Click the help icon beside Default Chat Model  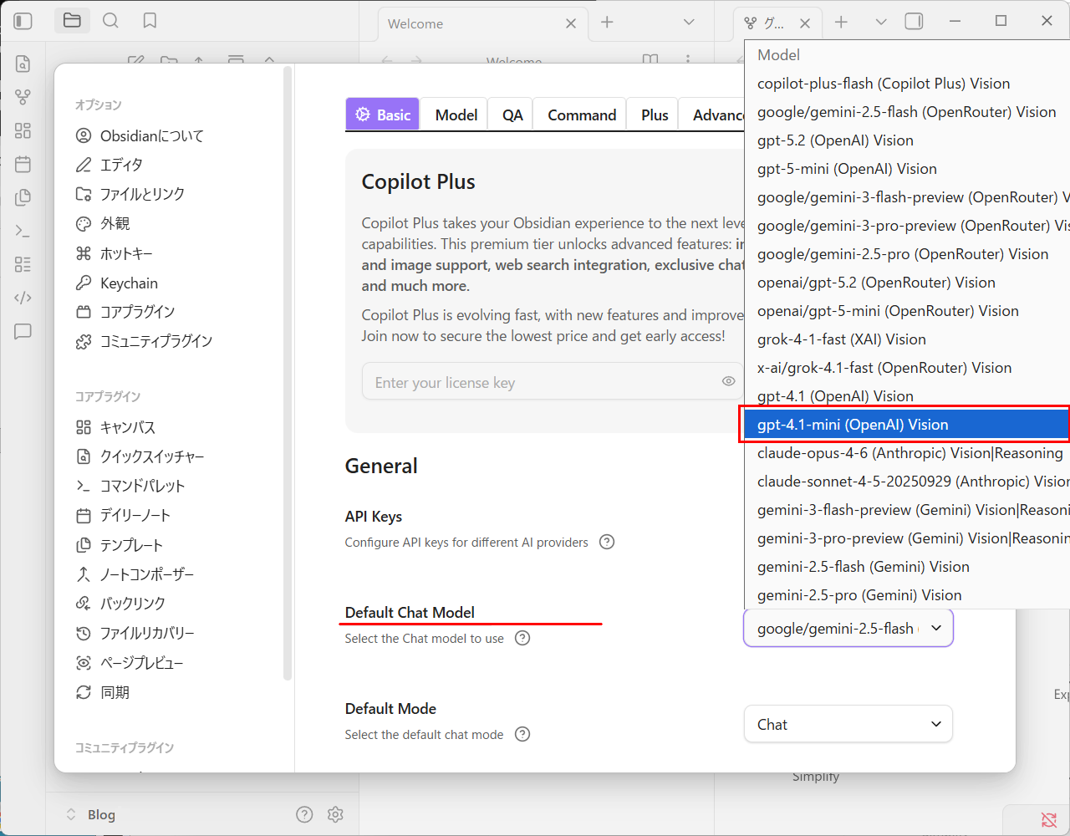(x=522, y=638)
